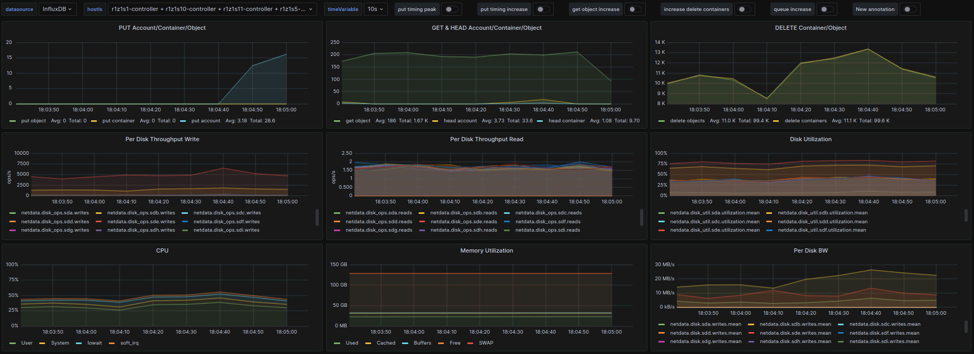Switch on the New annotation toggle
The image size is (974, 354).
coord(910,9)
